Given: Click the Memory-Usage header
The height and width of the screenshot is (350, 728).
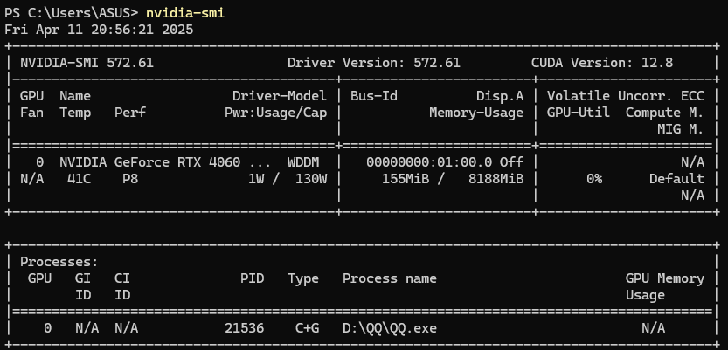Looking at the screenshot, I should [476, 113].
